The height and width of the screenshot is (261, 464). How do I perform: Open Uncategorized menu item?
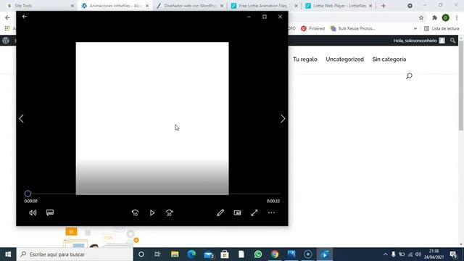(345, 59)
